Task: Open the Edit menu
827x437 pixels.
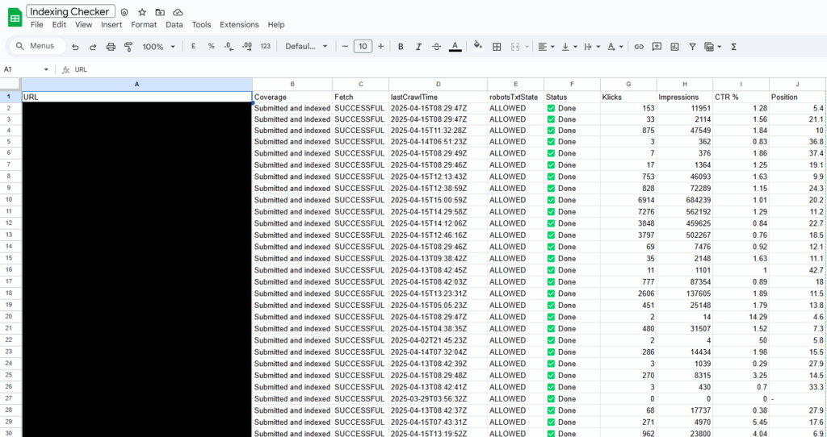Action: [x=59, y=25]
